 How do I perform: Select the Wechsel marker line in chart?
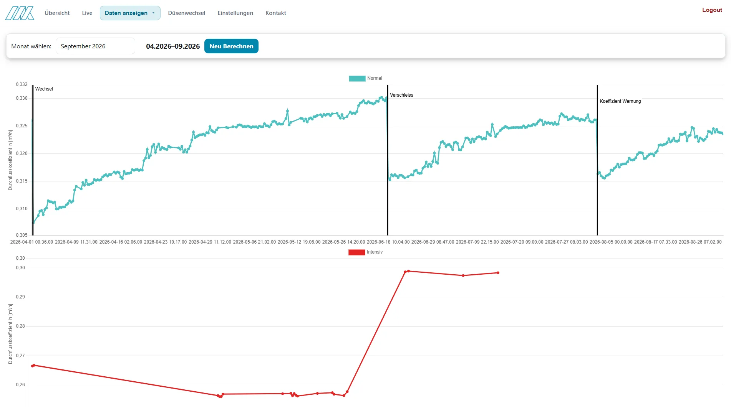pyautogui.click(x=33, y=160)
